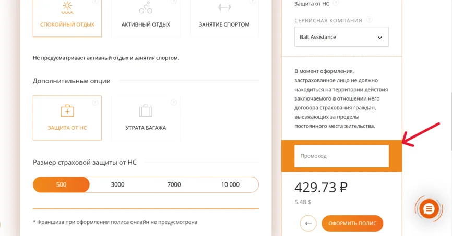Select the sun icon for Спокойный отдых
452x236 pixels.
(67, 8)
